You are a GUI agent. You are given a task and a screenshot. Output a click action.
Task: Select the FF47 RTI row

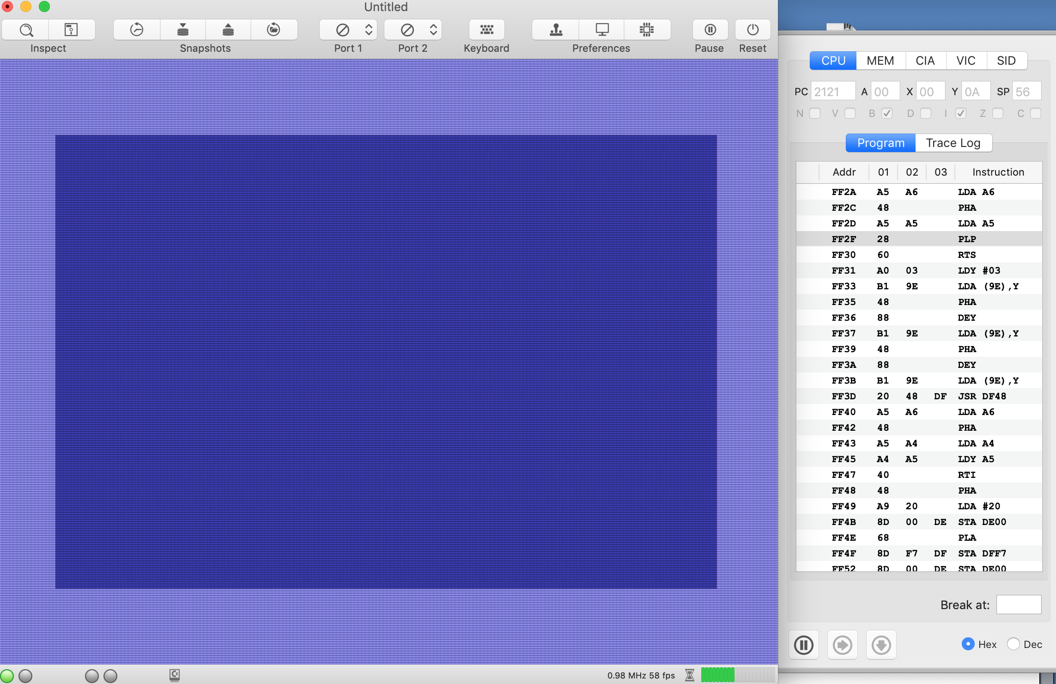(x=919, y=475)
